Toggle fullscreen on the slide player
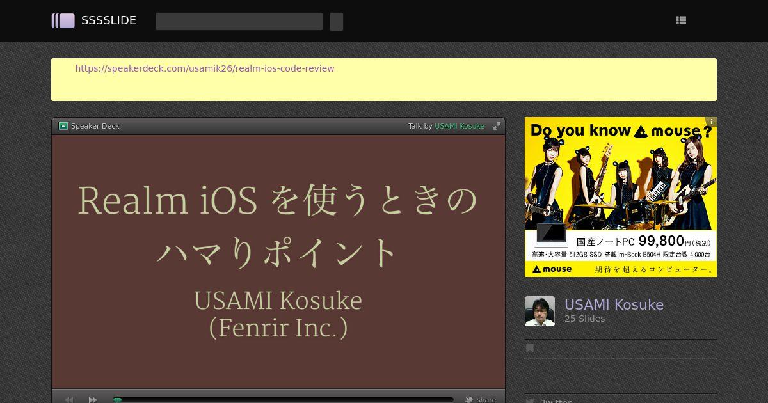Image resolution: width=768 pixels, height=403 pixels. [x=496, y=126]
